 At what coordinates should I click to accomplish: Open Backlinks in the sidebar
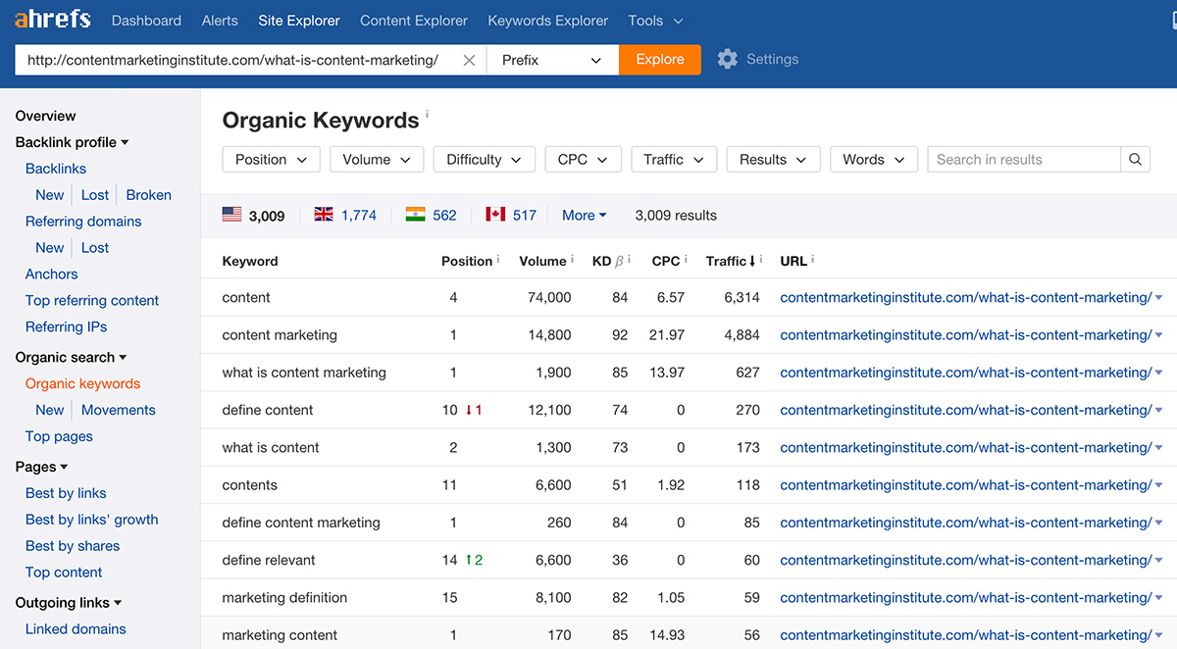[56, 169]
